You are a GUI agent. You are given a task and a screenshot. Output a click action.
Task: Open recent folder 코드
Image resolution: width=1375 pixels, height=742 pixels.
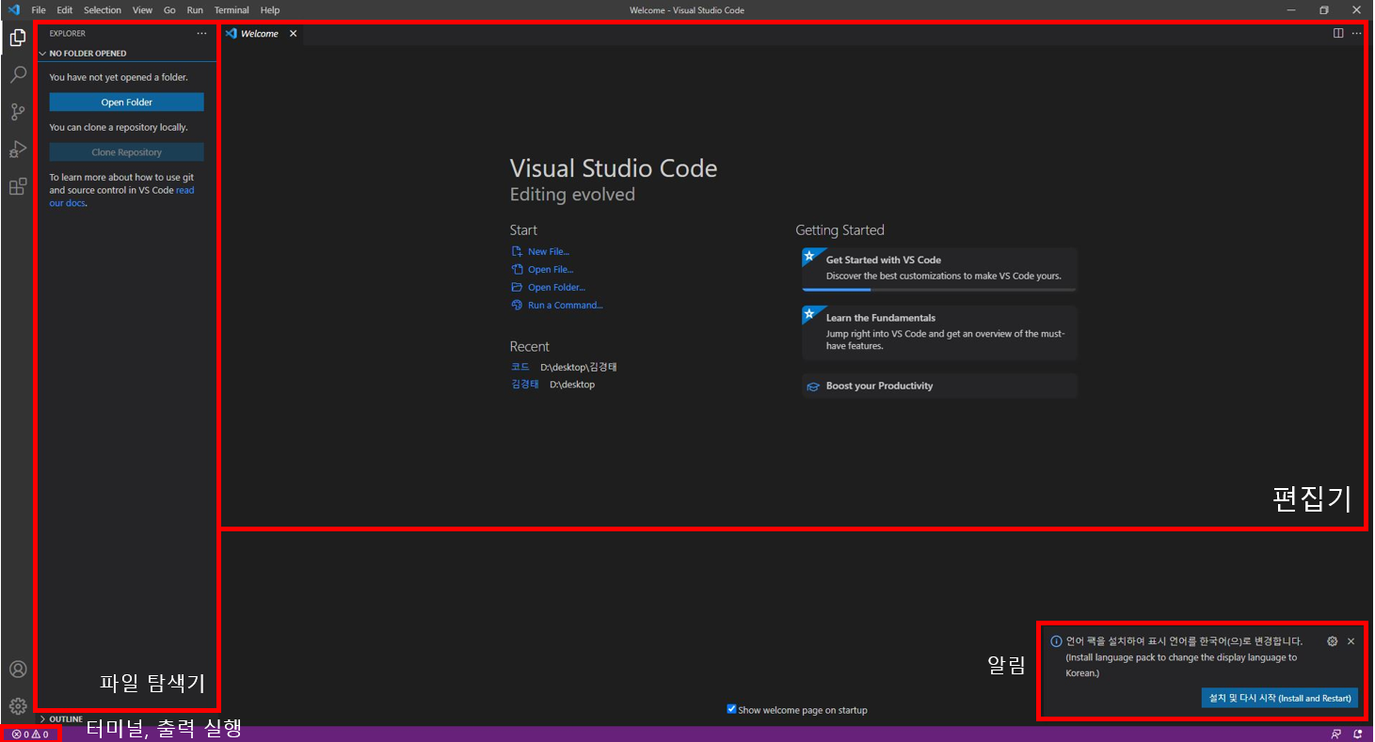520,367
